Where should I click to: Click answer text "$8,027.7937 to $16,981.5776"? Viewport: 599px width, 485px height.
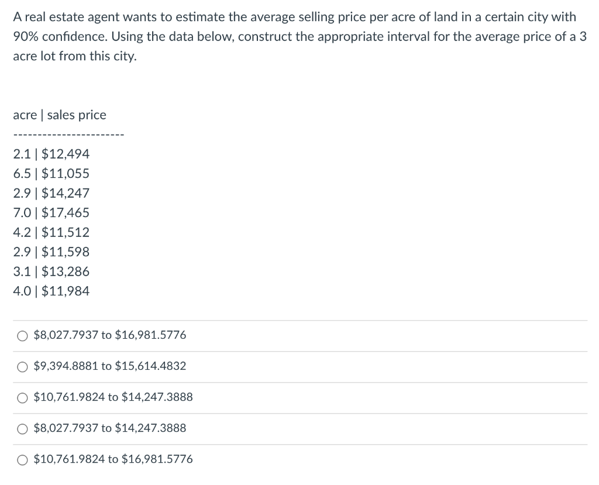tap(110, 335)
